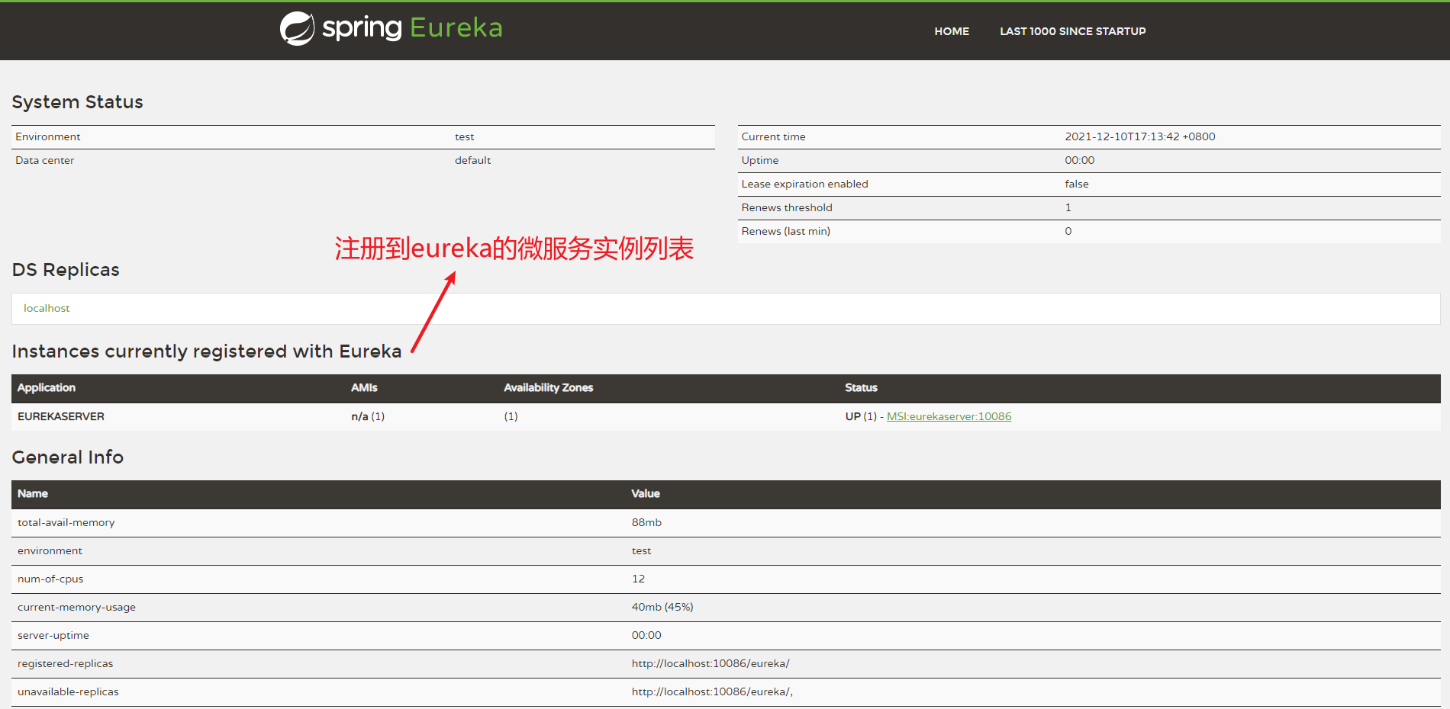Image resolution: width=1450 pixels, height=709 pixels.
Task: Open LAST 1000 SINCE STARTUP page
Action: 1072,31
